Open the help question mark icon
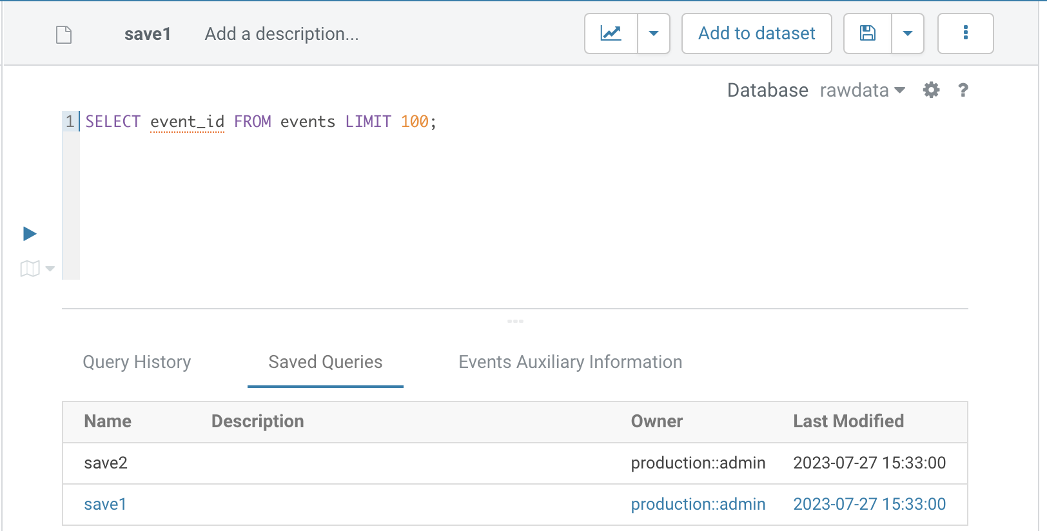 (963, 90)
